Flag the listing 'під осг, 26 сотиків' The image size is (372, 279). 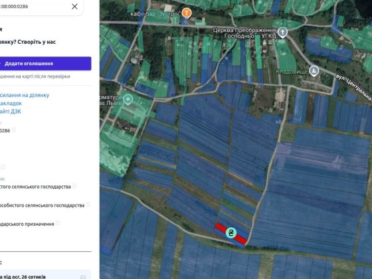tap(83, 277)
